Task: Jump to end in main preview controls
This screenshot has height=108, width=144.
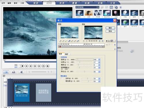Action: click(39, 66)
